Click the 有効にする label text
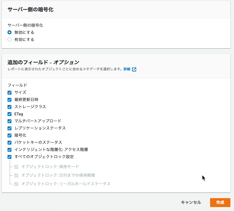The width and height of the screenshot is (234, 211). click(24, 40)
